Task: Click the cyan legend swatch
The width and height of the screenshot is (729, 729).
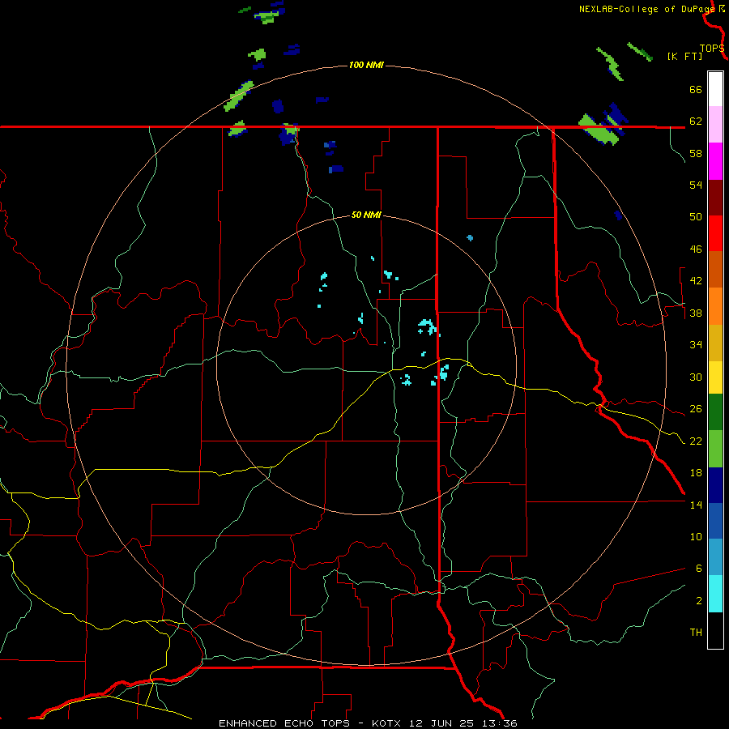Action: 715,594
